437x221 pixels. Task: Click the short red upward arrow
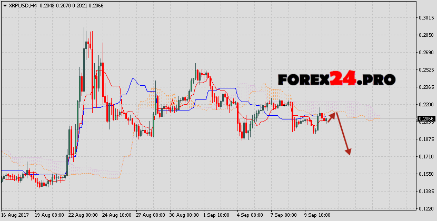coord(332,114)
